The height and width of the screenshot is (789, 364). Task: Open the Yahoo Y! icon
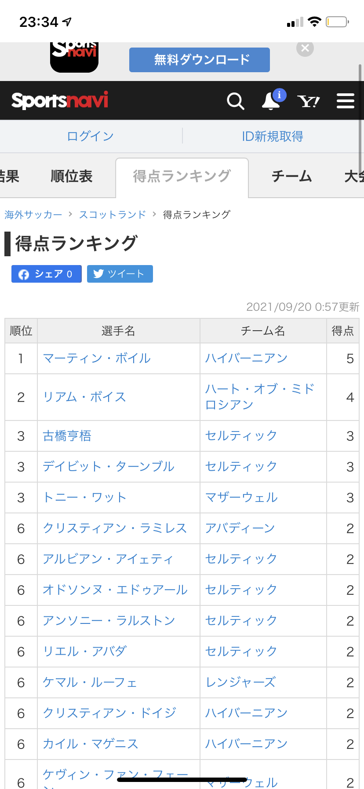click(x=308, y=101)
